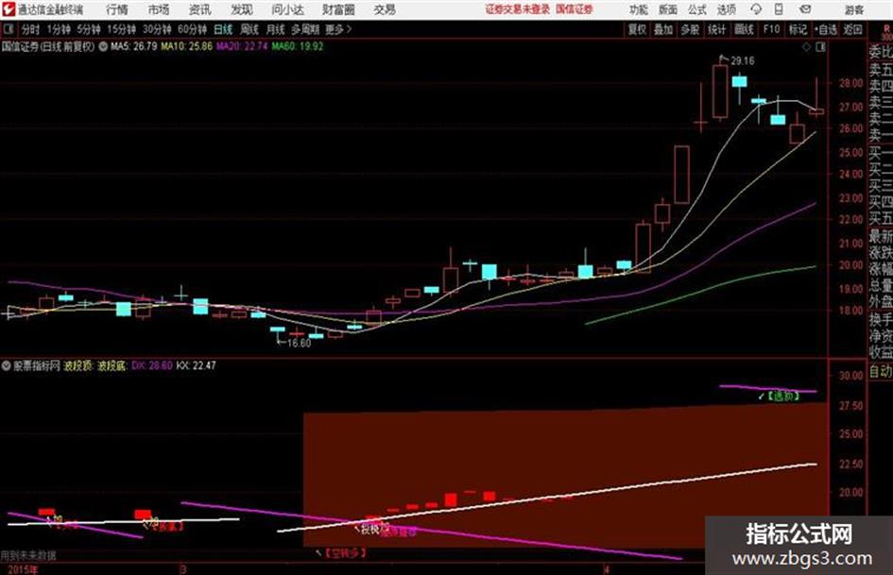Click the 返回 back button
893x575 pixels.
coord(852,29)
